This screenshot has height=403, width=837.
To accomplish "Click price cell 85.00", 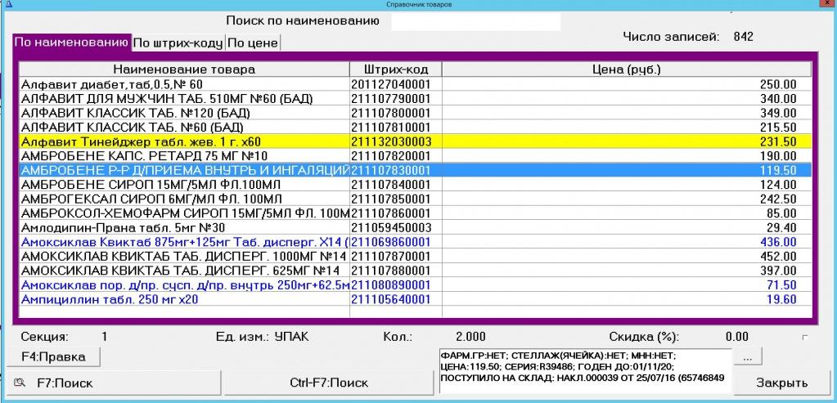I will tap(627, 213).
